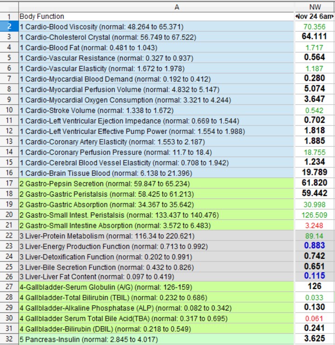Click the Gallbladder-Serum Globulin value 126
The image size is (335, 345).
[x=315, y=287]
